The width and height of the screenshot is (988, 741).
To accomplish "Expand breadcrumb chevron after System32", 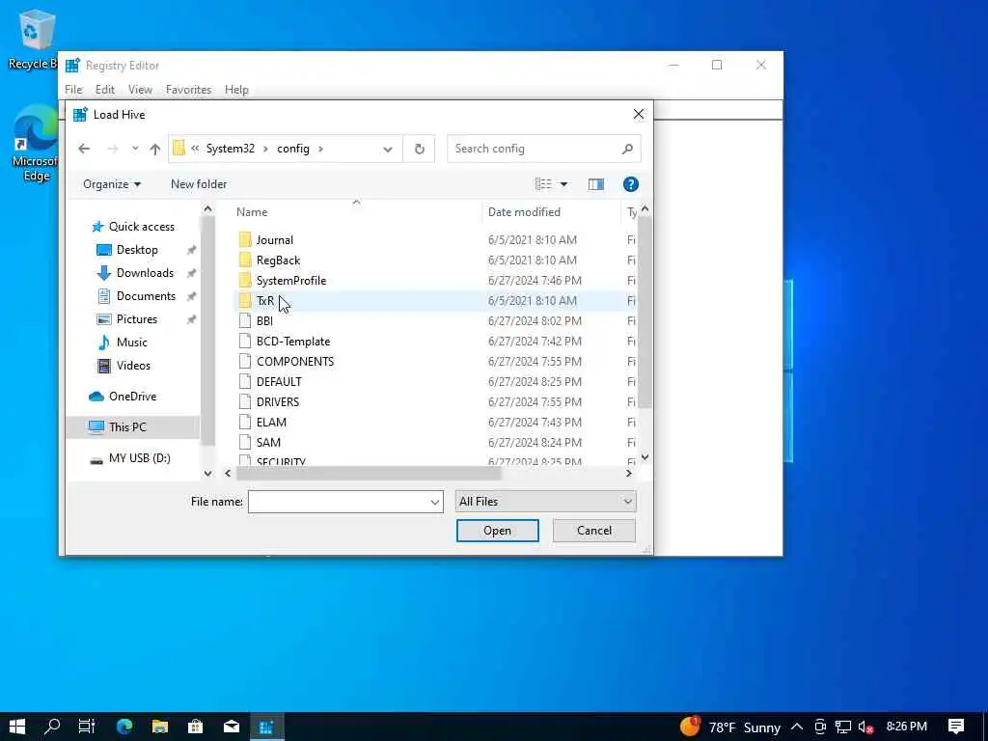I will tap(265, 149).
